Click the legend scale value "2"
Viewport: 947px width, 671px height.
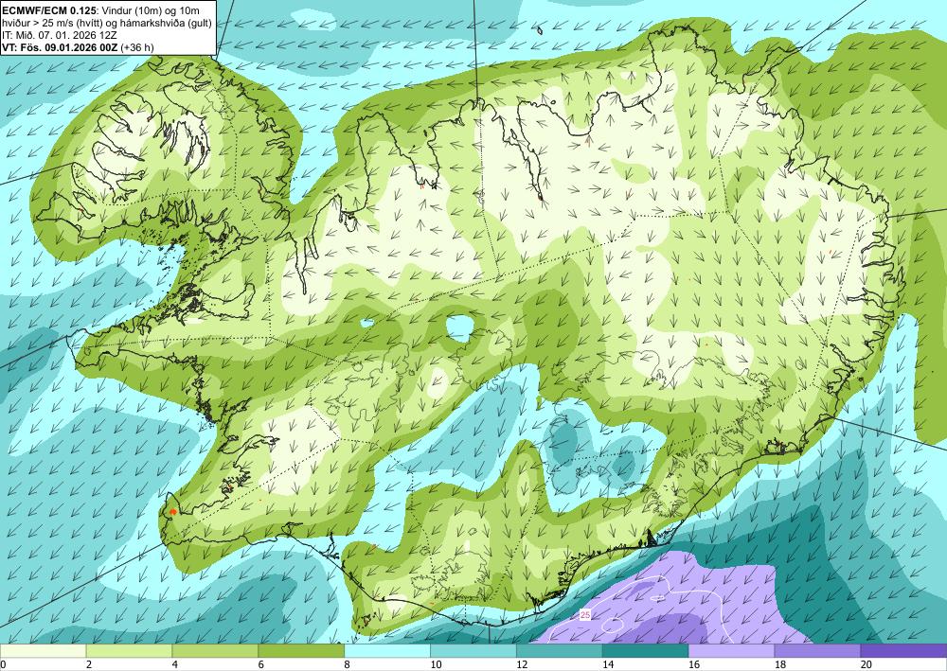click(89, 664)
